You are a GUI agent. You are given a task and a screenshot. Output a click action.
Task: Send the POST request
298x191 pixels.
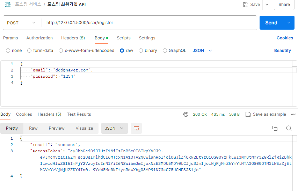click(x=271, y=23)
